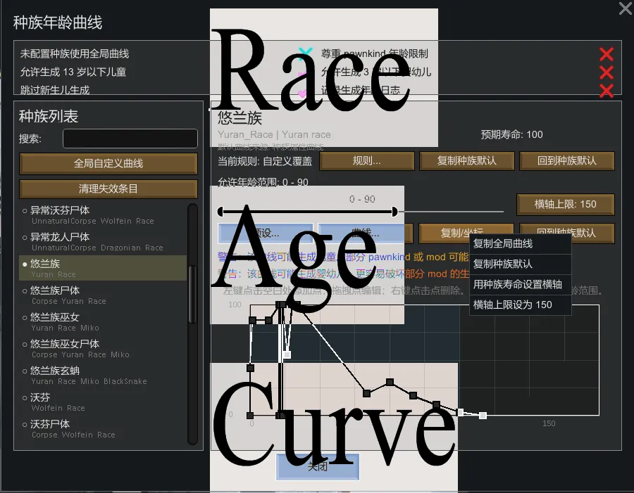Close the 种族年龄曲线 window with the X
634x493 pixels.
click(x=625, y=8)
